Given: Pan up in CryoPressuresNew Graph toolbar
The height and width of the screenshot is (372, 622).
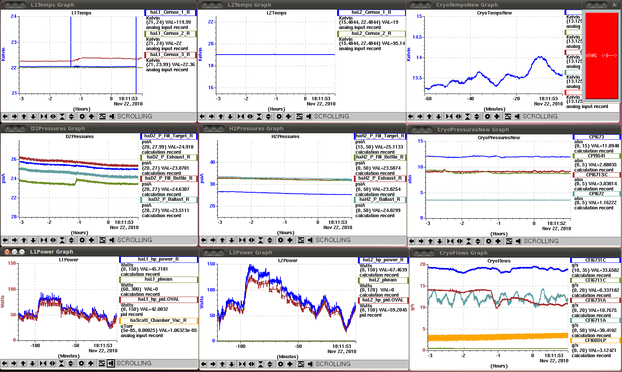Looking at the screenshot, I should coord(430,241).
